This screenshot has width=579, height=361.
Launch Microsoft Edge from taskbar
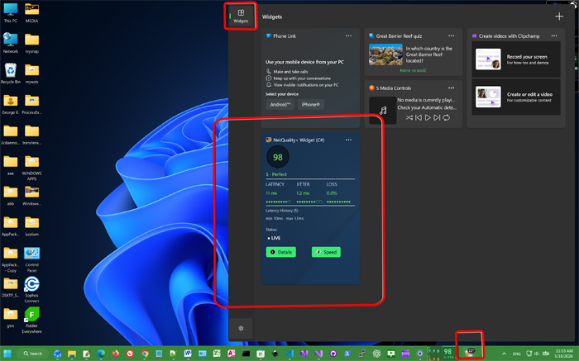point(101,354)
